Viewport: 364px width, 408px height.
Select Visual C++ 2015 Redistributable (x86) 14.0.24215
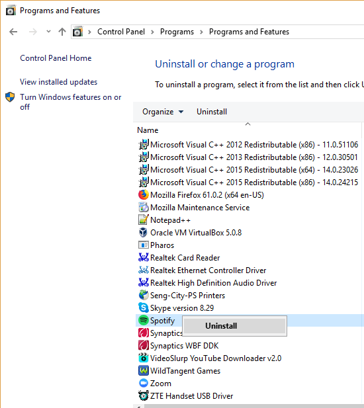[254, 182]
